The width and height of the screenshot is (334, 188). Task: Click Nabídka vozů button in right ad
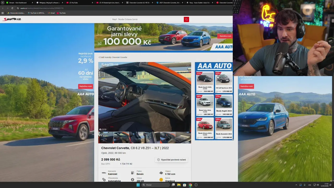pyautogui.click(x=246, y=86)
